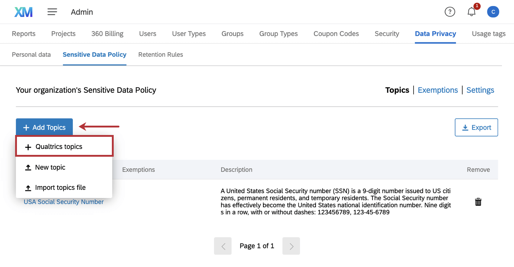
Task: Switch to the Exemptions view
Action: click(438, 90)
